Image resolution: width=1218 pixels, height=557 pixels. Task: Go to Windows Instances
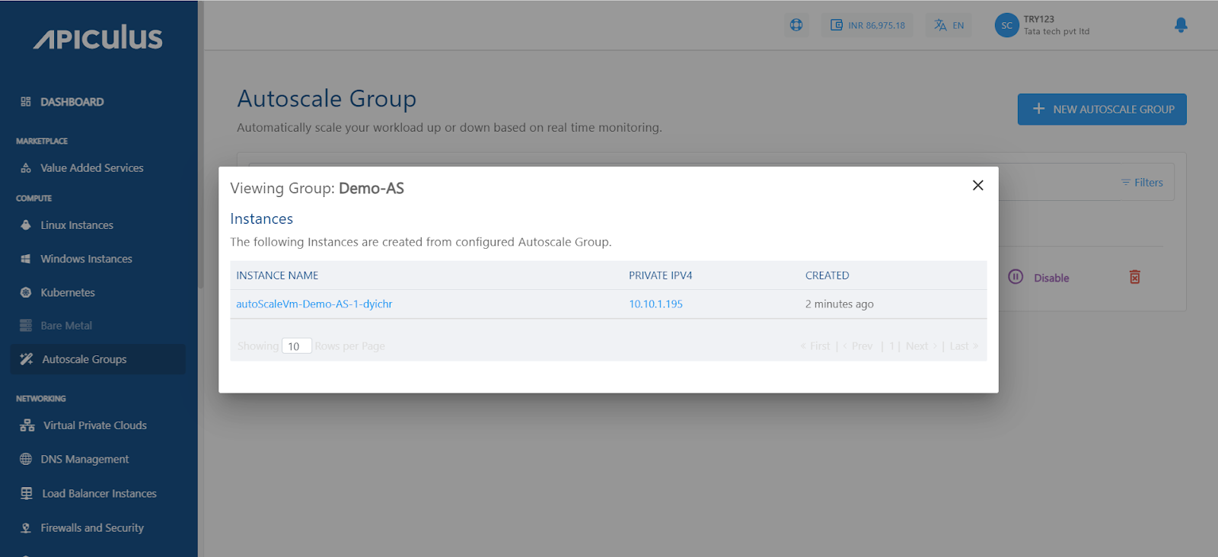click(x=86, y=259)
